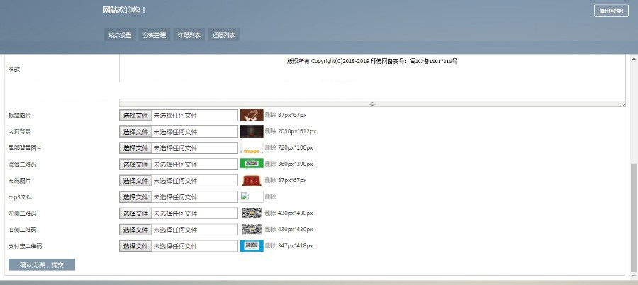Click the 退出登录 button
The height and width of the screenshot is (285, 638).
tap(611, 11)
